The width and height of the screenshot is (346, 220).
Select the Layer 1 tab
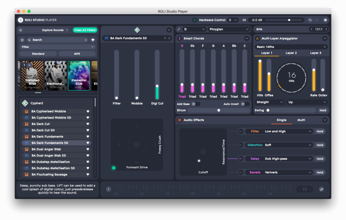[x=267, y=53]
